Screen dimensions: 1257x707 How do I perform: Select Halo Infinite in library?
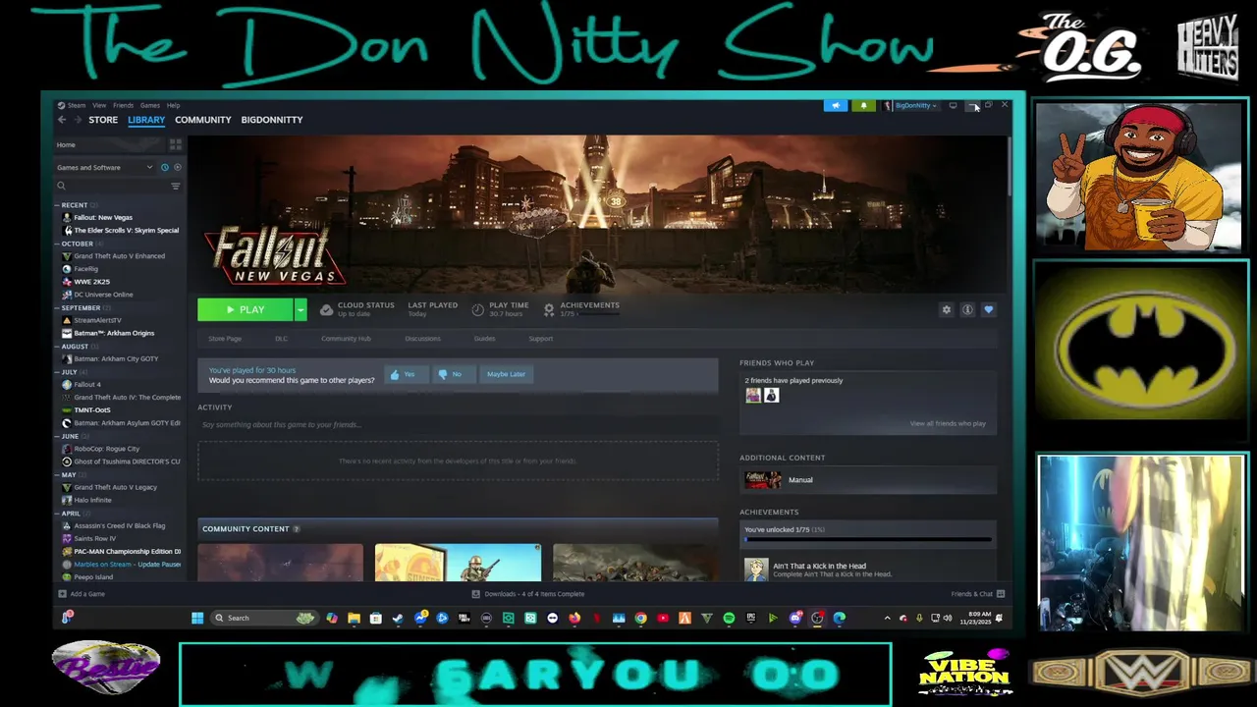tap(92, 500)
